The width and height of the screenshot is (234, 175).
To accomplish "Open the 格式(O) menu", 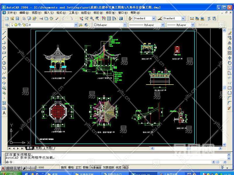I will (61, 13).
